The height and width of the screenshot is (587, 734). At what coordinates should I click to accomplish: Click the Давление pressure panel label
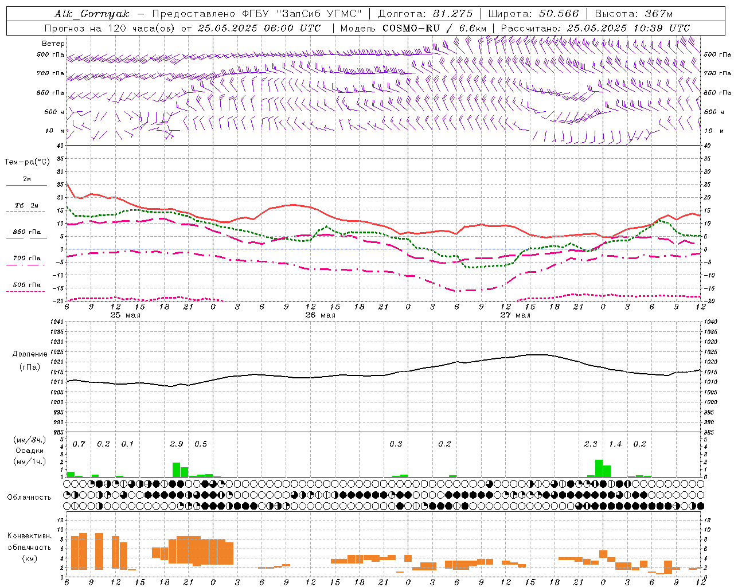click(x=30, y=354)
